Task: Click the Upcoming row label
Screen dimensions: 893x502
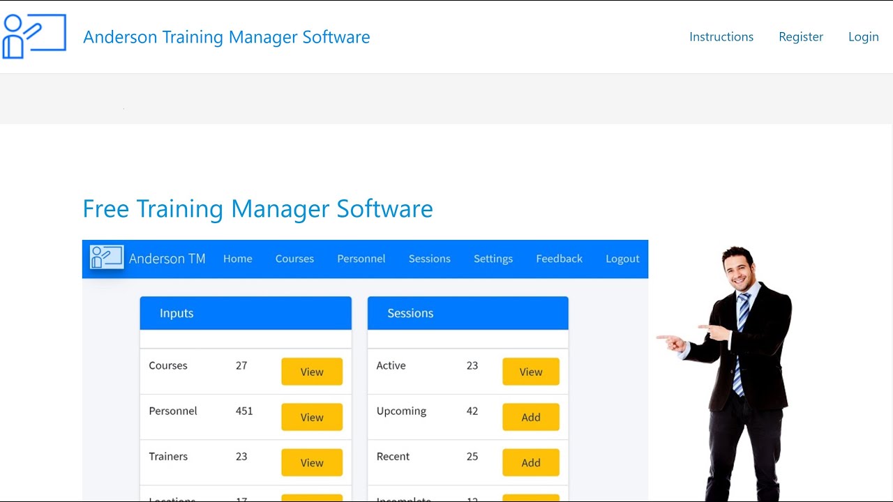Action: tap(401, 411)
